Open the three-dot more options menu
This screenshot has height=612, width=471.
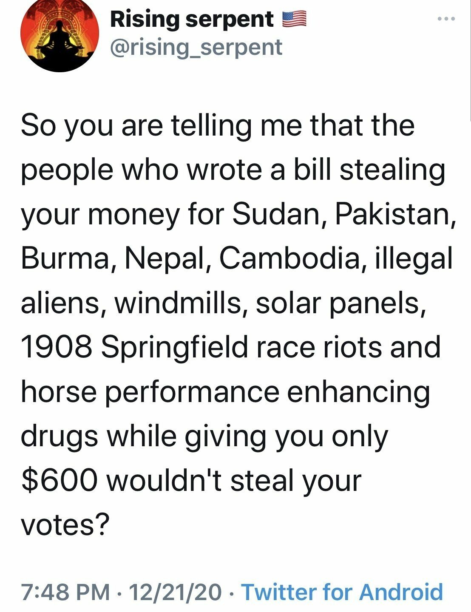(447, 19)
